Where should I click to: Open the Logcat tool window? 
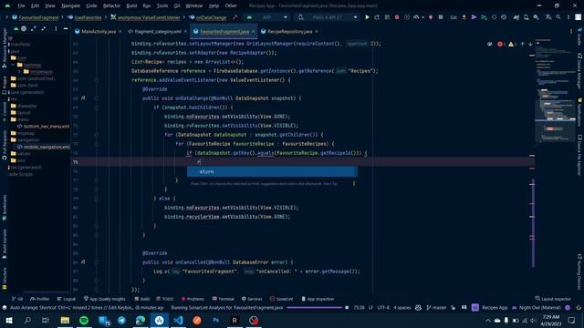(x=67, y=299)
